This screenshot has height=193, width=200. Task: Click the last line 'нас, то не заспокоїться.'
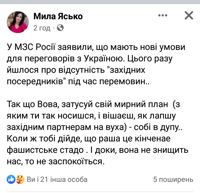pos(56,161)
